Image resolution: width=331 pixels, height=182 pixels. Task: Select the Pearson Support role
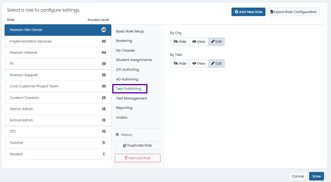tap(58, 75)
